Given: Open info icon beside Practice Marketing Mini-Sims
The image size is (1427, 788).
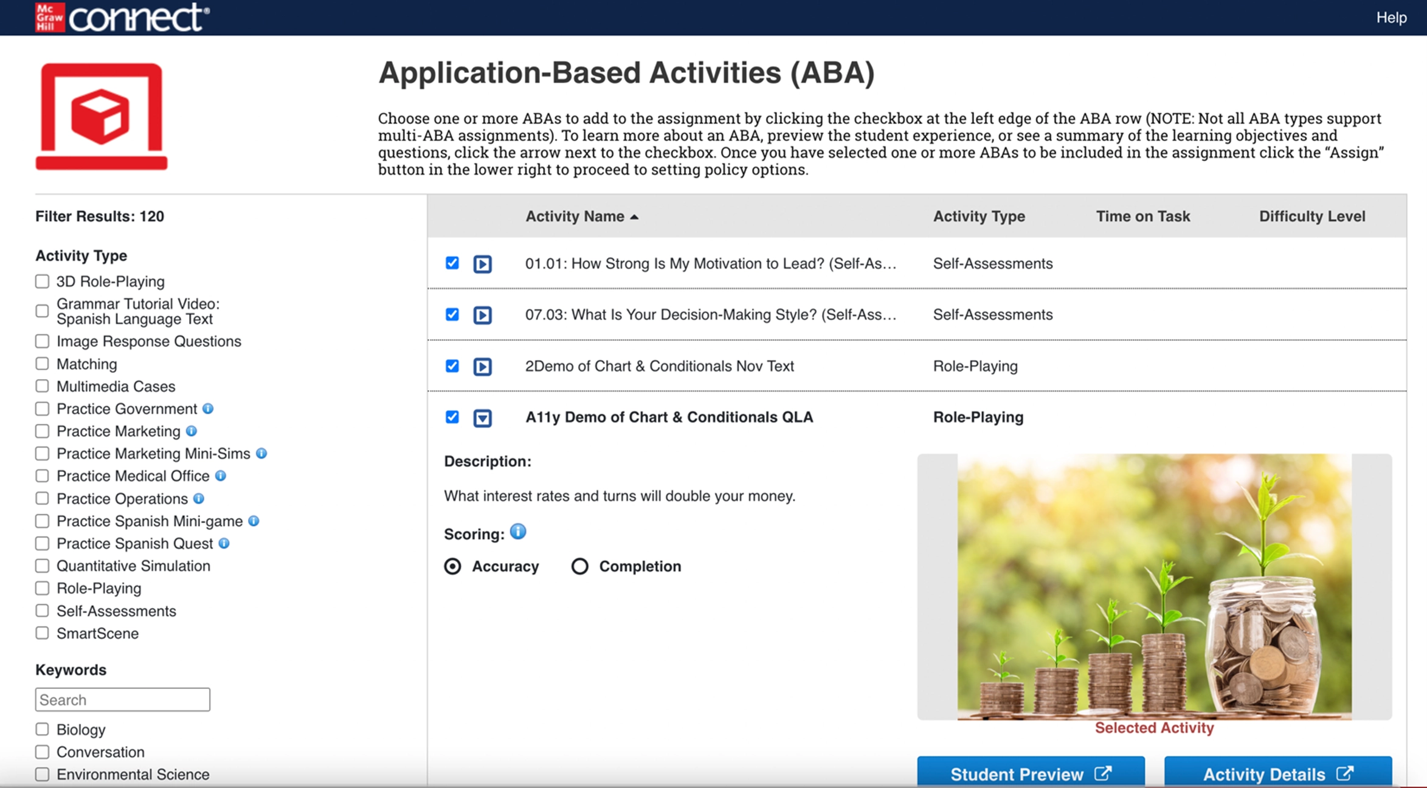Looking at the screenshot, I should 261,453.
